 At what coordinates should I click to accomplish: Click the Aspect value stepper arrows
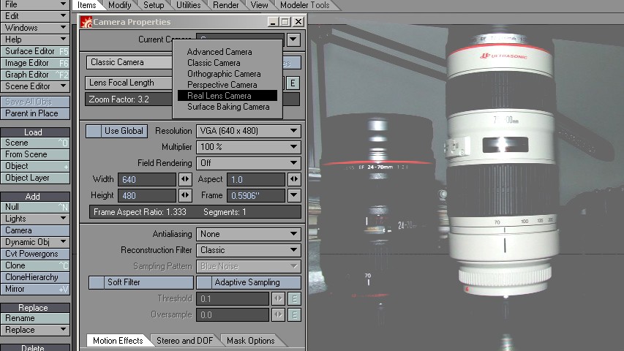[x=294, y=180]
